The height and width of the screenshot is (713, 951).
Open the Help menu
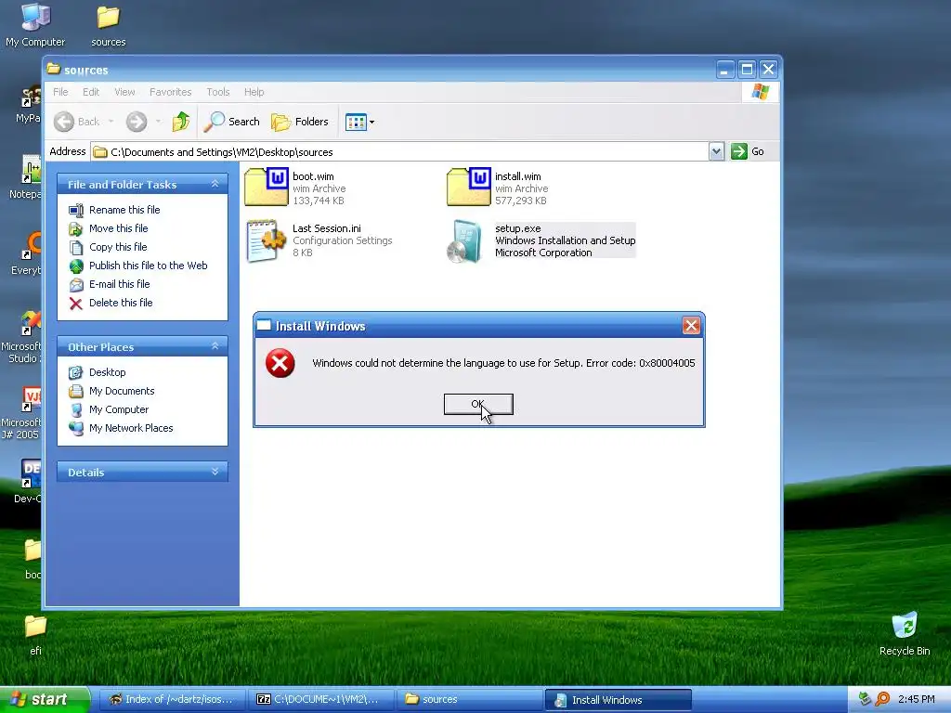254,92
